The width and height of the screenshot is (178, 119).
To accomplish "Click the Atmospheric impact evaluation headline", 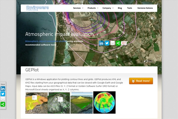I will pos(60,34).
